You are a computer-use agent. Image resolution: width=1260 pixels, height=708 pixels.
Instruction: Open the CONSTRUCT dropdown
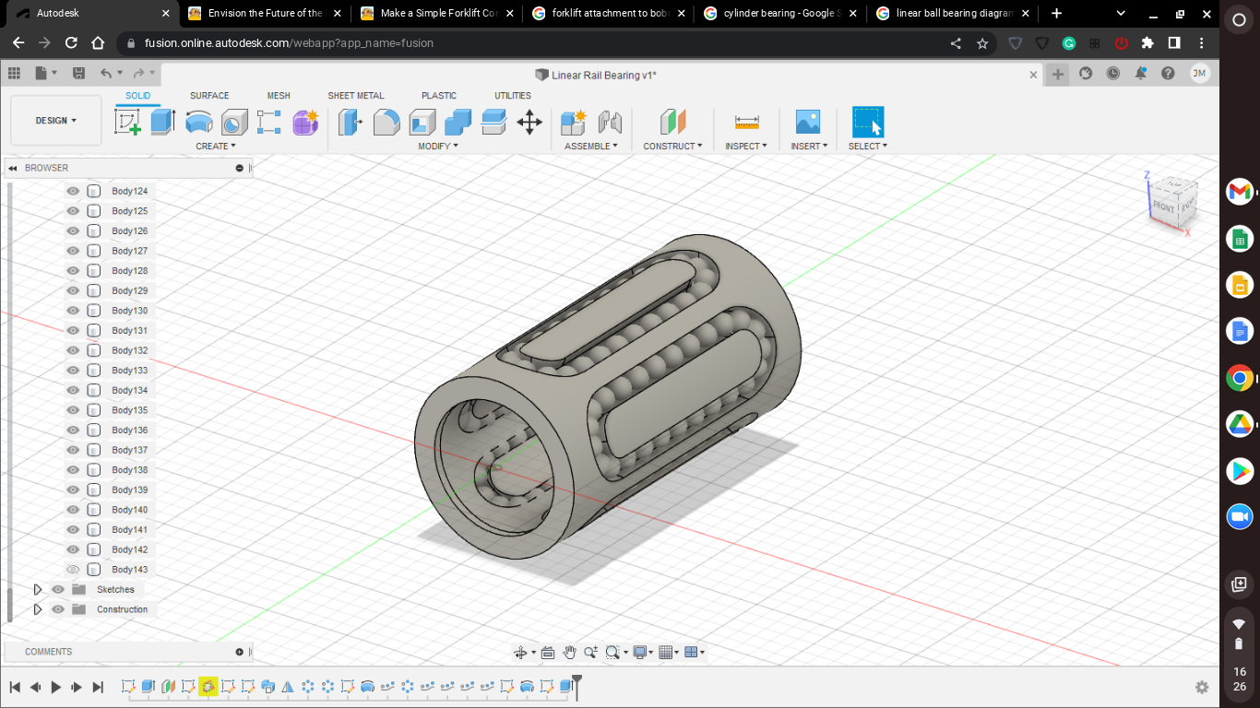[672, 146]
